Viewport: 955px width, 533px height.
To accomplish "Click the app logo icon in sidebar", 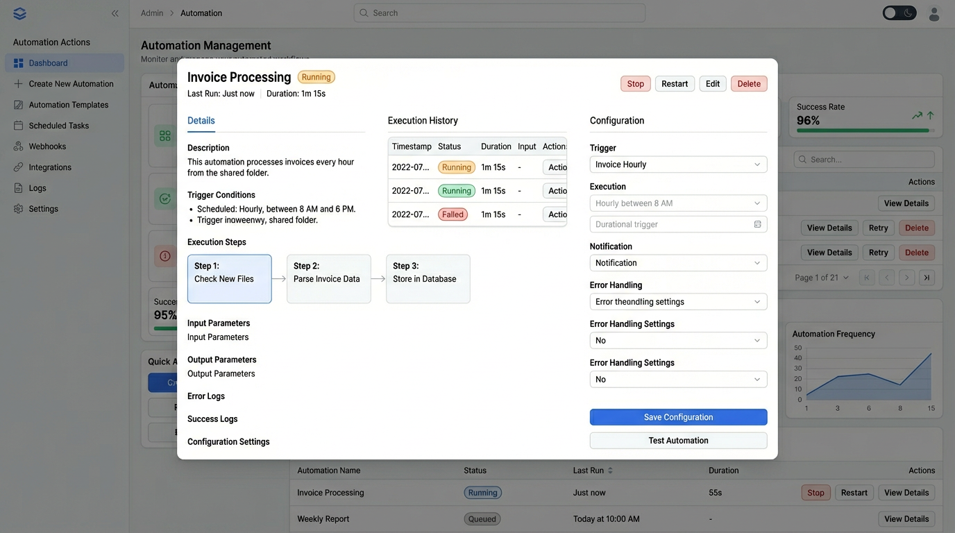I will pos(19,13).
